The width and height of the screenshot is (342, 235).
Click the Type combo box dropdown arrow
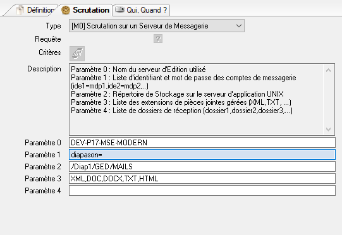pyautogui.click(x=238, y=26)
